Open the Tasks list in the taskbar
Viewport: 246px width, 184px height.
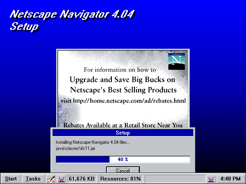click(x=33, y=179)
